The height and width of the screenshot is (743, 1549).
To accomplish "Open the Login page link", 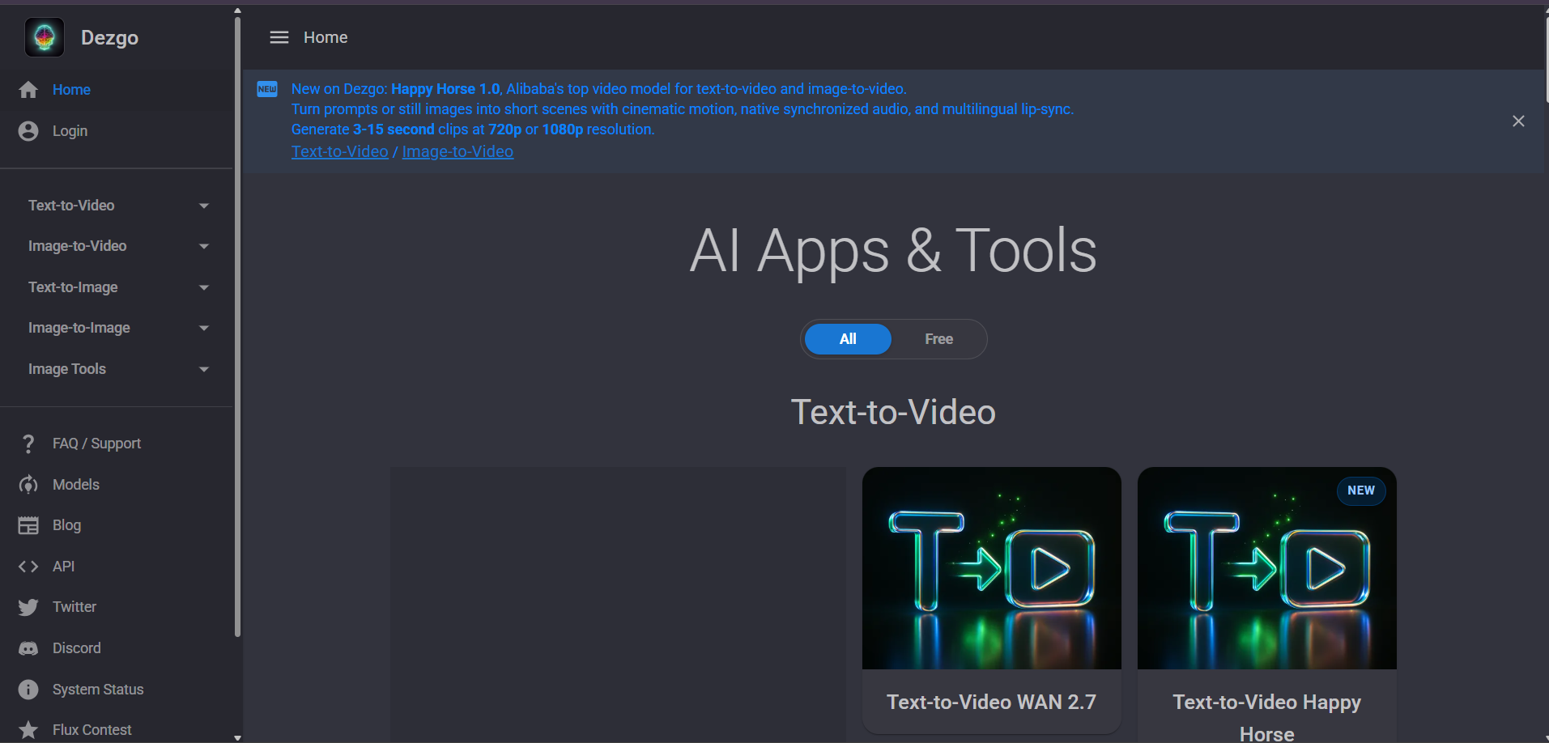I will coord(70,131).
